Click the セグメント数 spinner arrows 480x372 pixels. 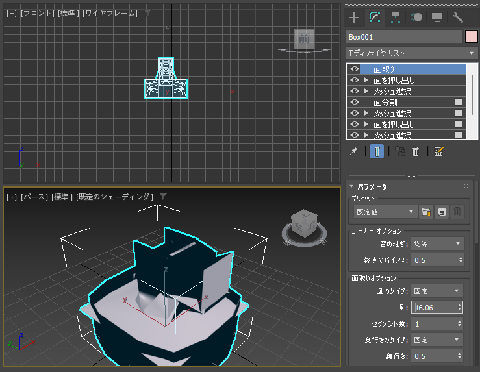tap(459, 324)
